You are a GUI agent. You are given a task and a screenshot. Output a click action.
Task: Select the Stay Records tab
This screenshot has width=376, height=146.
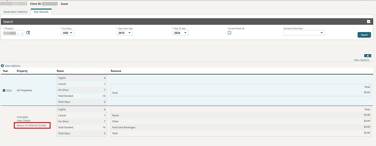[41, 12]
